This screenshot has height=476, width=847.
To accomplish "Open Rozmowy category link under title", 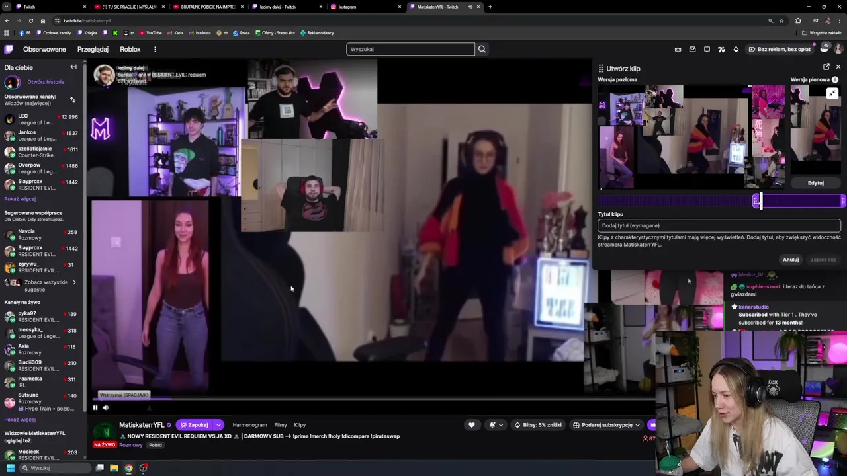I will pyautogui.click(x=130, y=445).
